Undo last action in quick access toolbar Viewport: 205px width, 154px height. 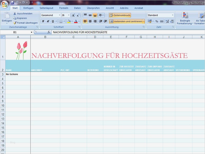[17, 2]
